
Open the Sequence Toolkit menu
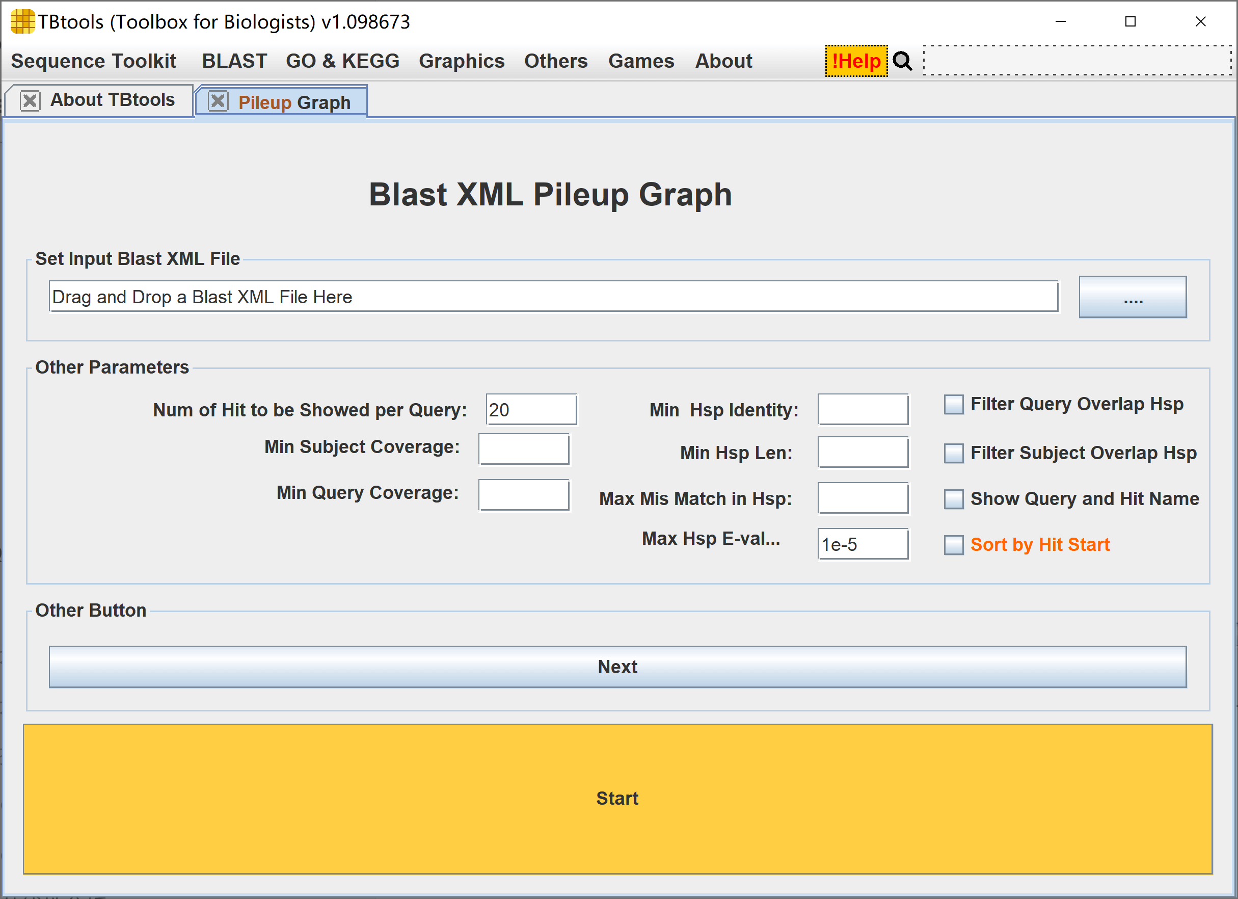pos(94,61)
